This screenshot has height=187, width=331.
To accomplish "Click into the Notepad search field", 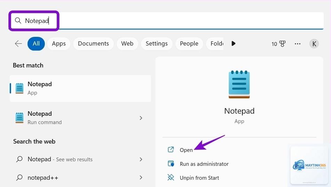I will tap(167, 21).
